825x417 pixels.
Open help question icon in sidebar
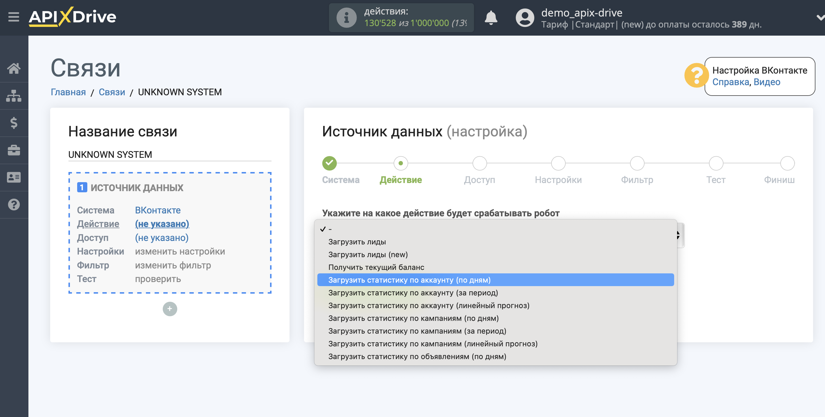tap(14, 205)
